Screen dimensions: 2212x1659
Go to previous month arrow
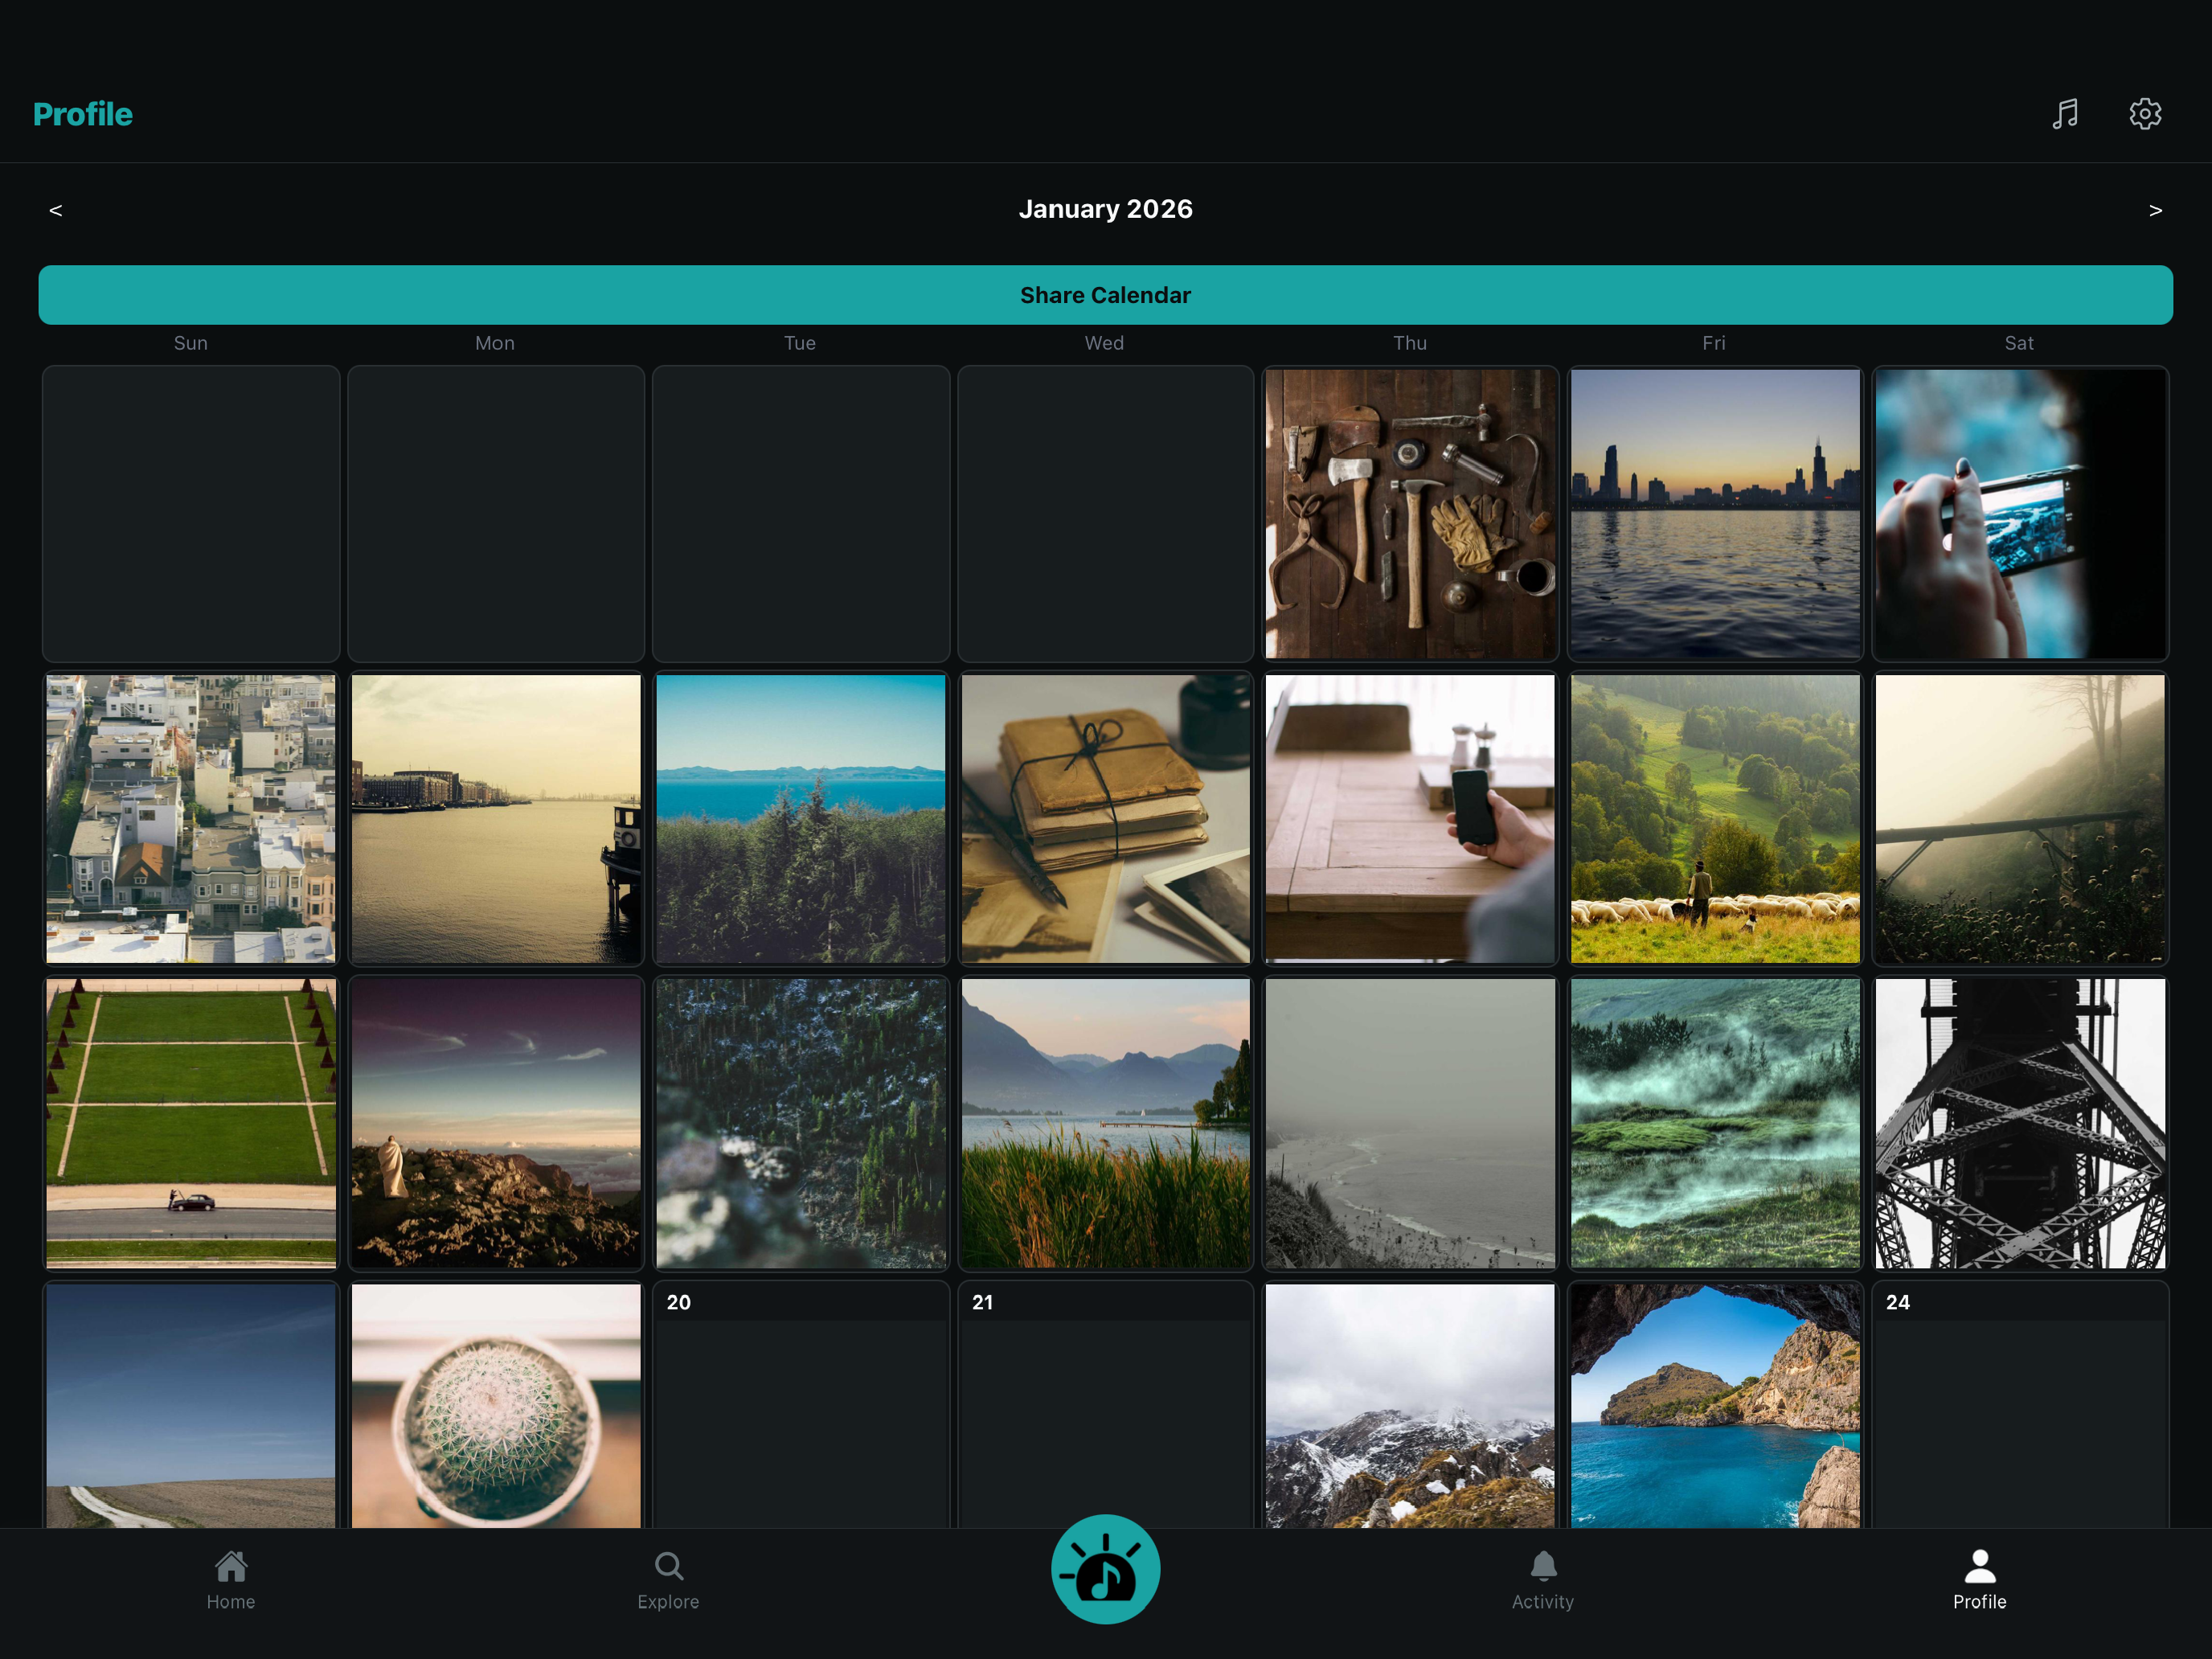click(56, 210)
